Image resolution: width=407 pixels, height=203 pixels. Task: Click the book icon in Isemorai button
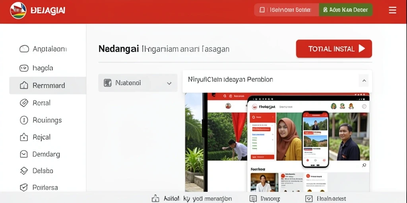point(262,10)
